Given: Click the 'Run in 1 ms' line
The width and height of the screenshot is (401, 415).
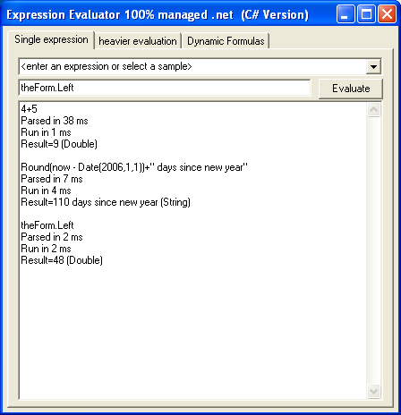Looking at the screenshot, I should (46, 132).
